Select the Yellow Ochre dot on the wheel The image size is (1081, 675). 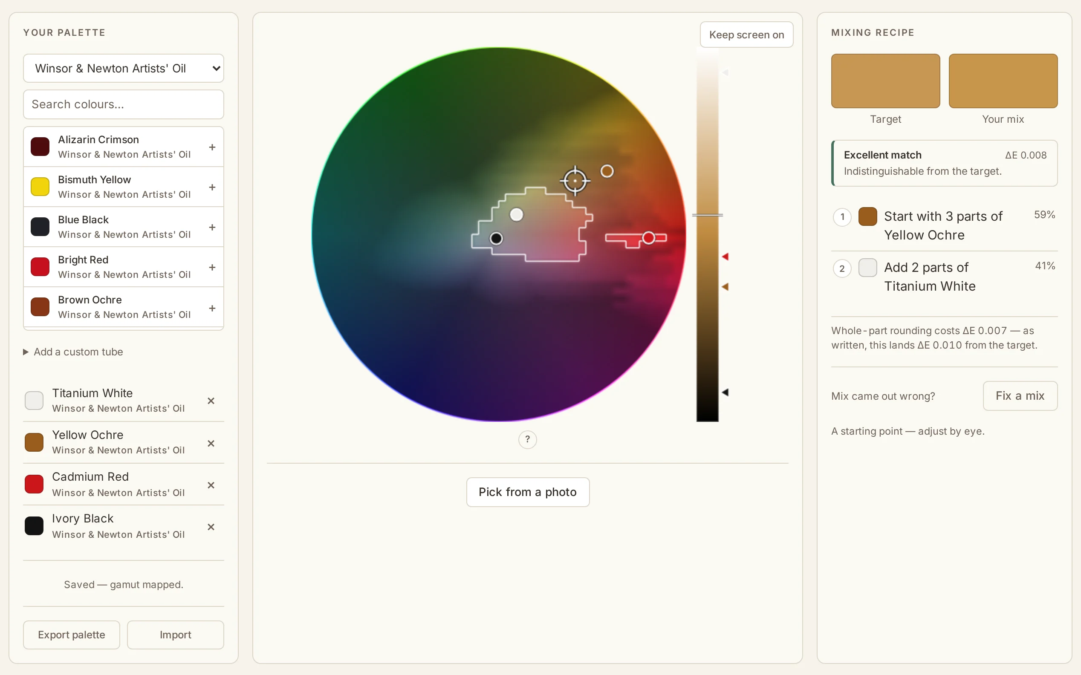tap(607, 171)
